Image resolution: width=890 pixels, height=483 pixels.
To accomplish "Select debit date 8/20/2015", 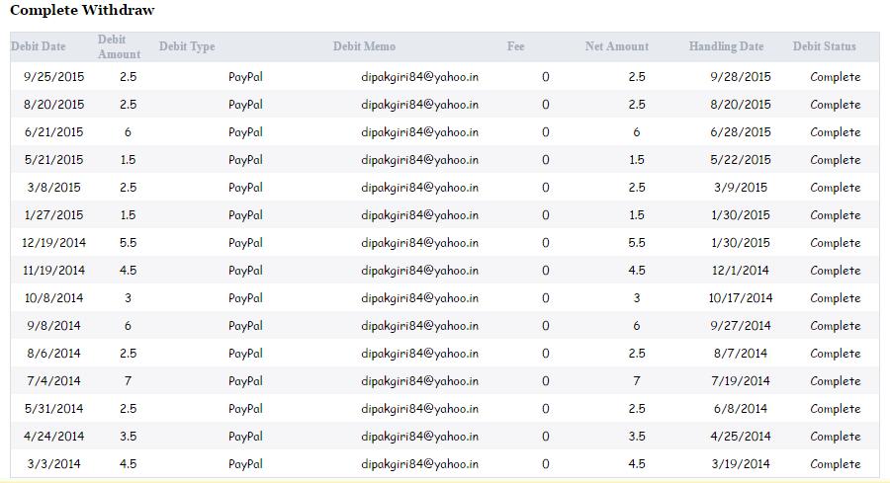I will (54, 105).
